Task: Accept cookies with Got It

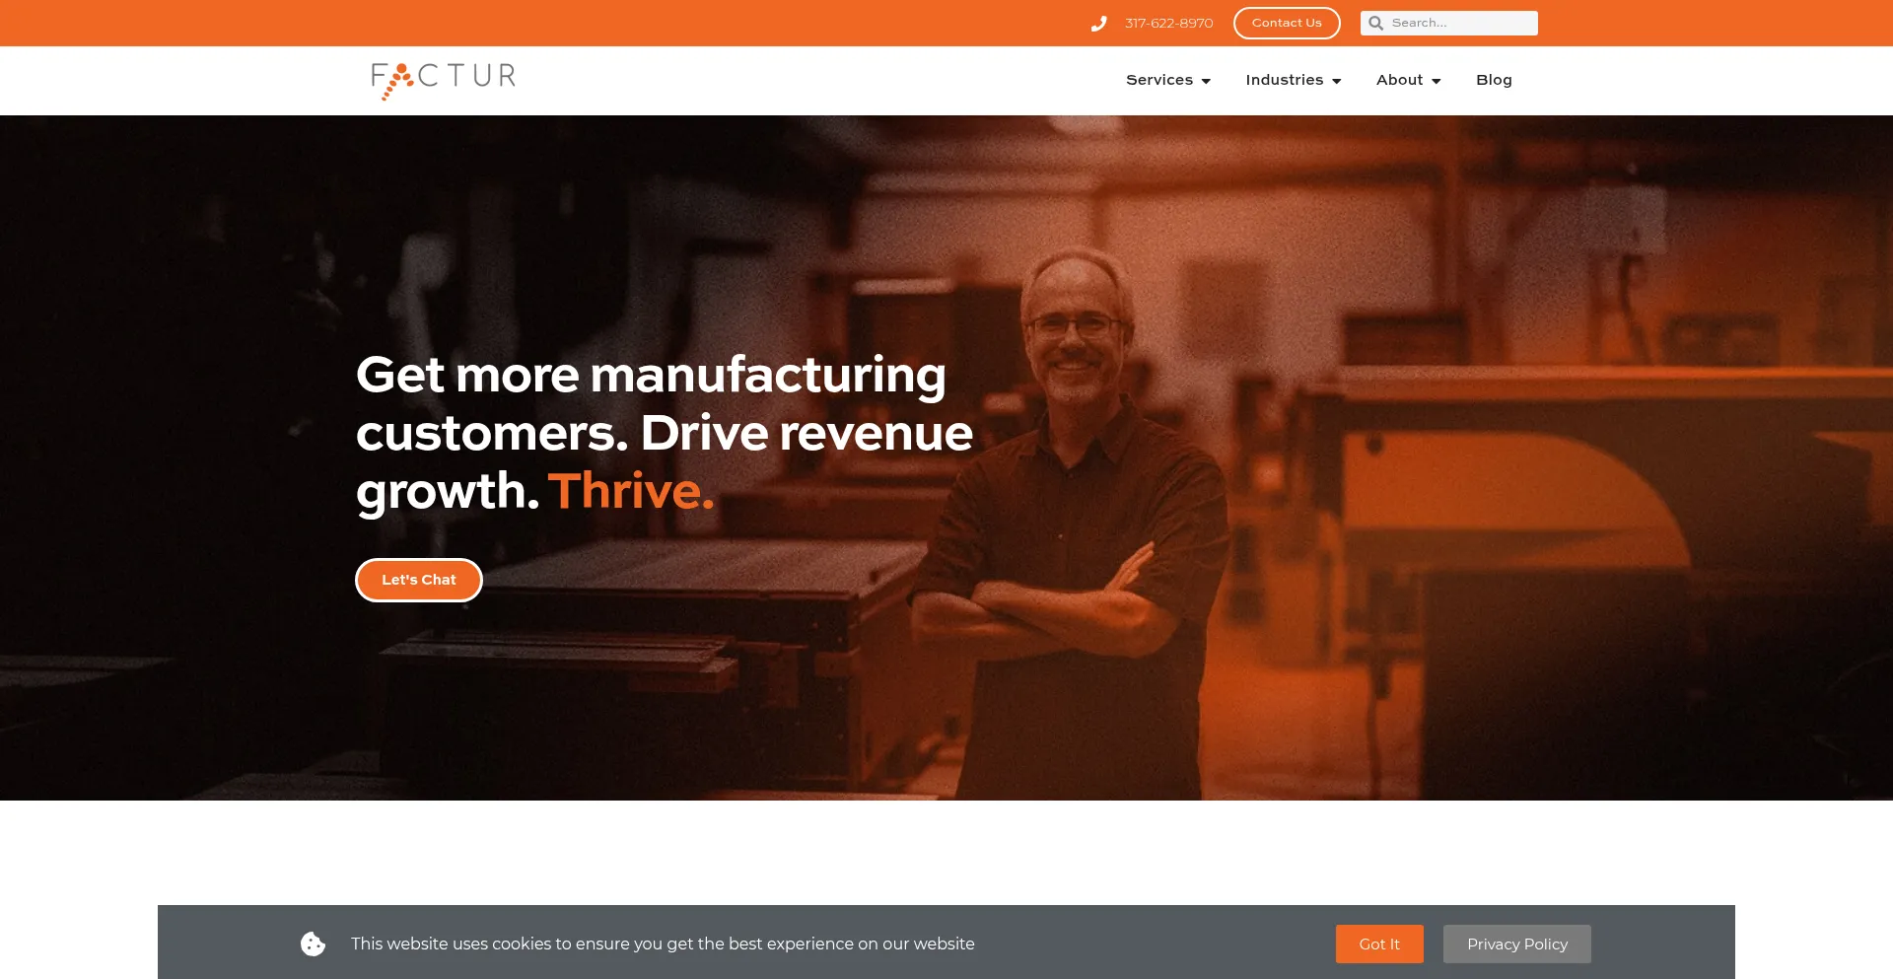Action: coord(1379,944)
